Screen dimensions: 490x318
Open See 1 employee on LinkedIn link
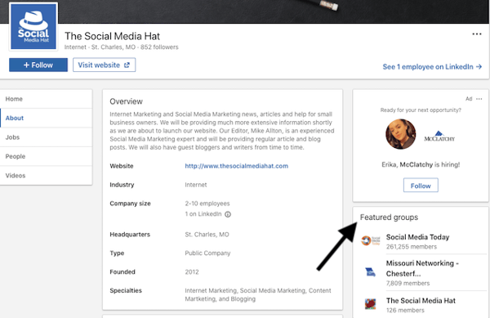(432, 67)
